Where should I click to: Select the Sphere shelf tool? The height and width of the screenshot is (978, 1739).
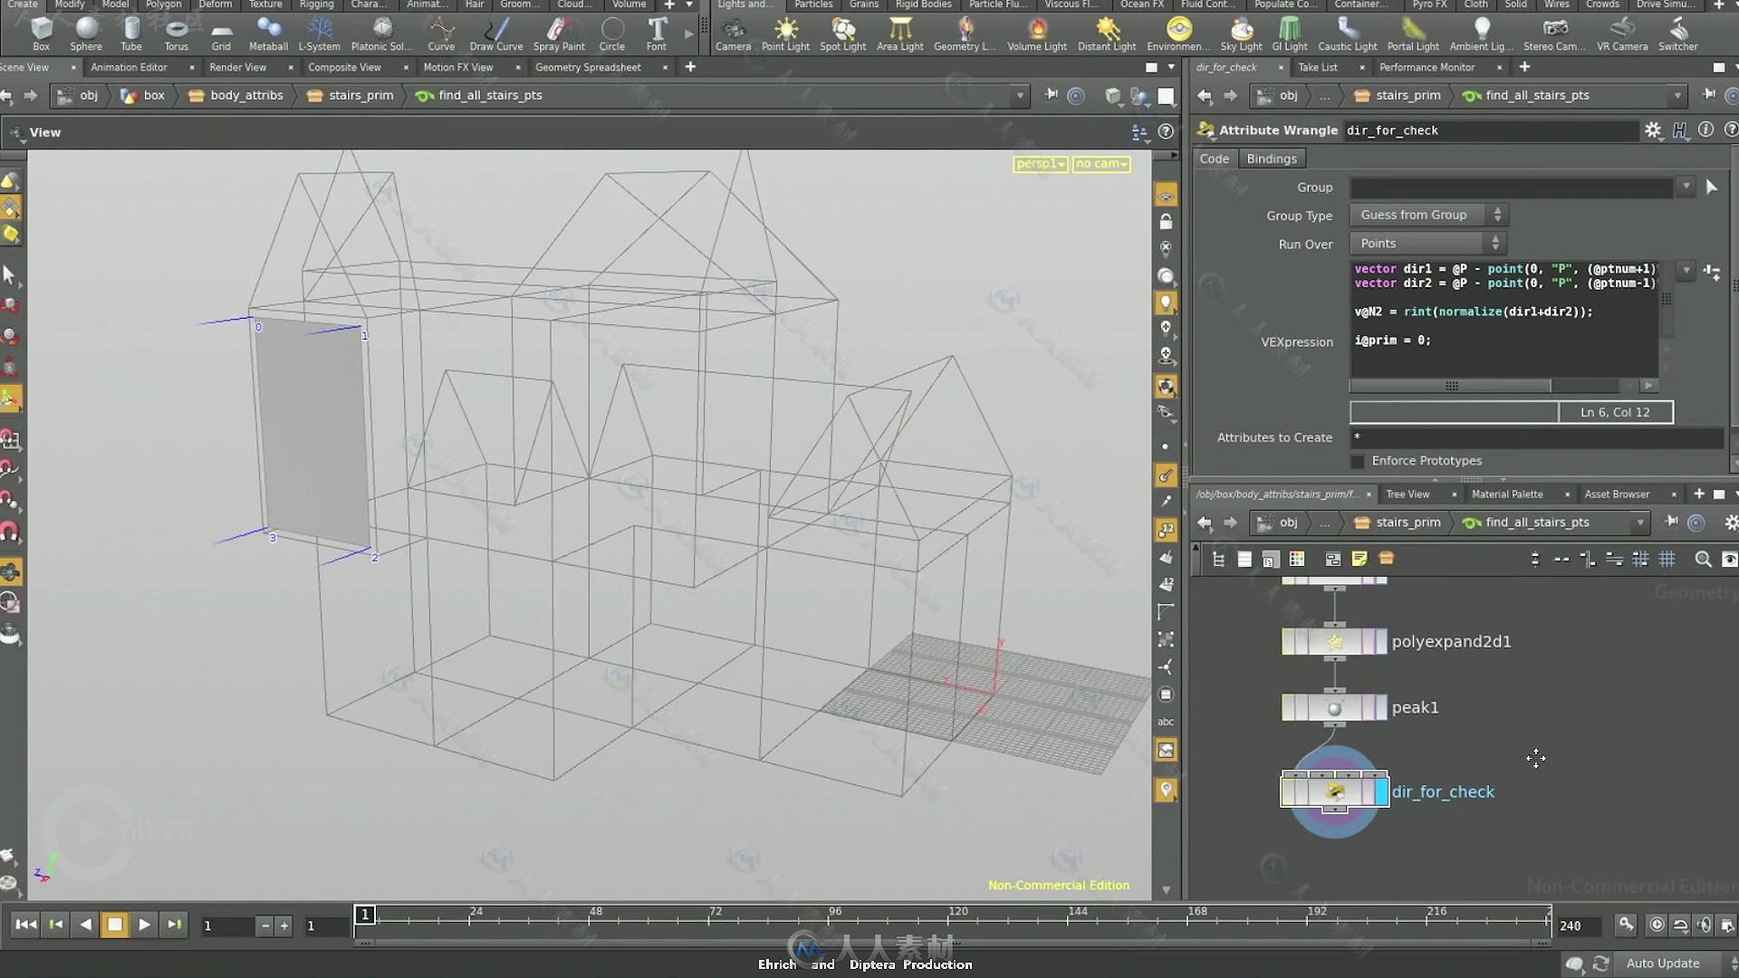pos(86,34)
